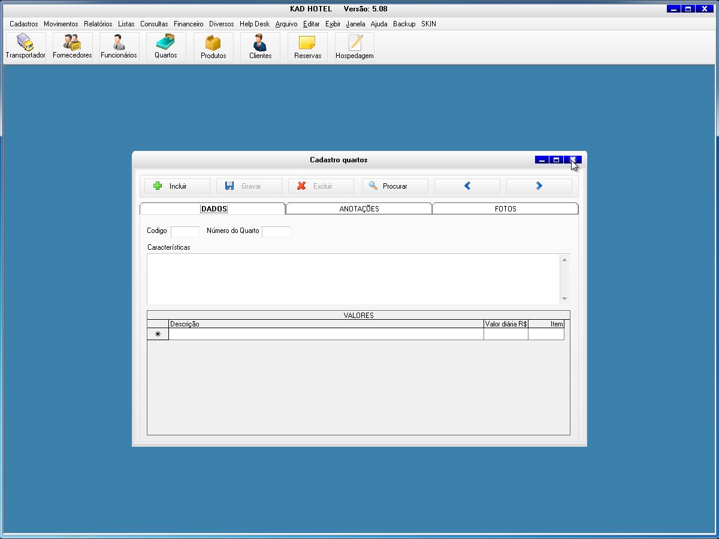Open the Funcionários toolbar icon
Screen dimensions: 719x539
tap(119, 47)
